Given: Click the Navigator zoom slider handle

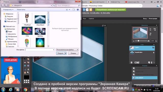Looking at the screenshot, I should pos(138,41).
